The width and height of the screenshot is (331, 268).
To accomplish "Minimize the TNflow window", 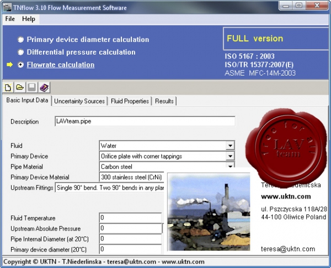I will pos(286,6).
